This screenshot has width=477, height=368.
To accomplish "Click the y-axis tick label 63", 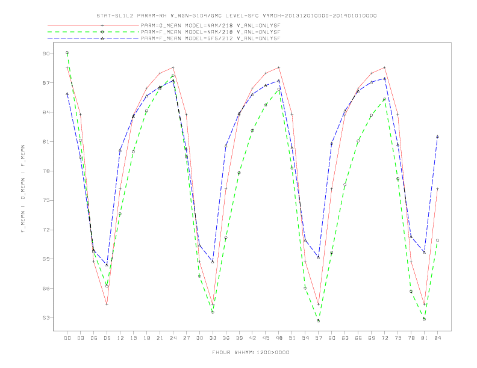I will (46, 318).
